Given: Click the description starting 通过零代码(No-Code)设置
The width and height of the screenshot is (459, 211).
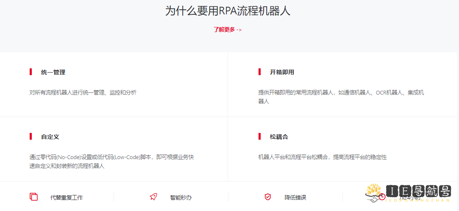Looking at the screenshot, I should tap(111, 162).
